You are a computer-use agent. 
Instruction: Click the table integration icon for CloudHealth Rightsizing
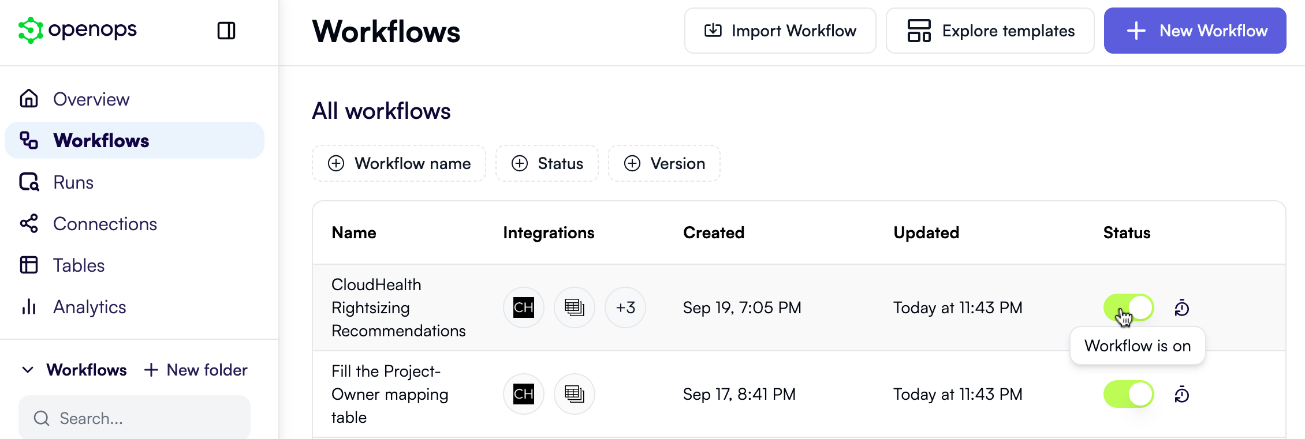pyautogui.click(x=575, y=307)
